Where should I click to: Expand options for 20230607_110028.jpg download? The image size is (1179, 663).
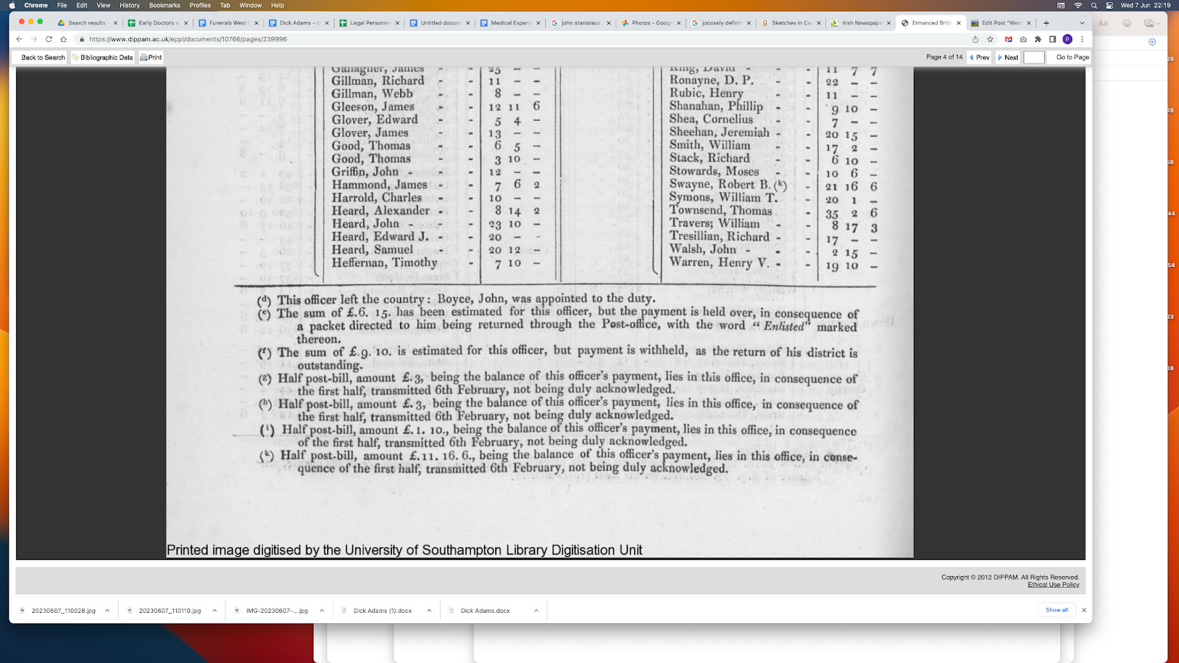107,611
